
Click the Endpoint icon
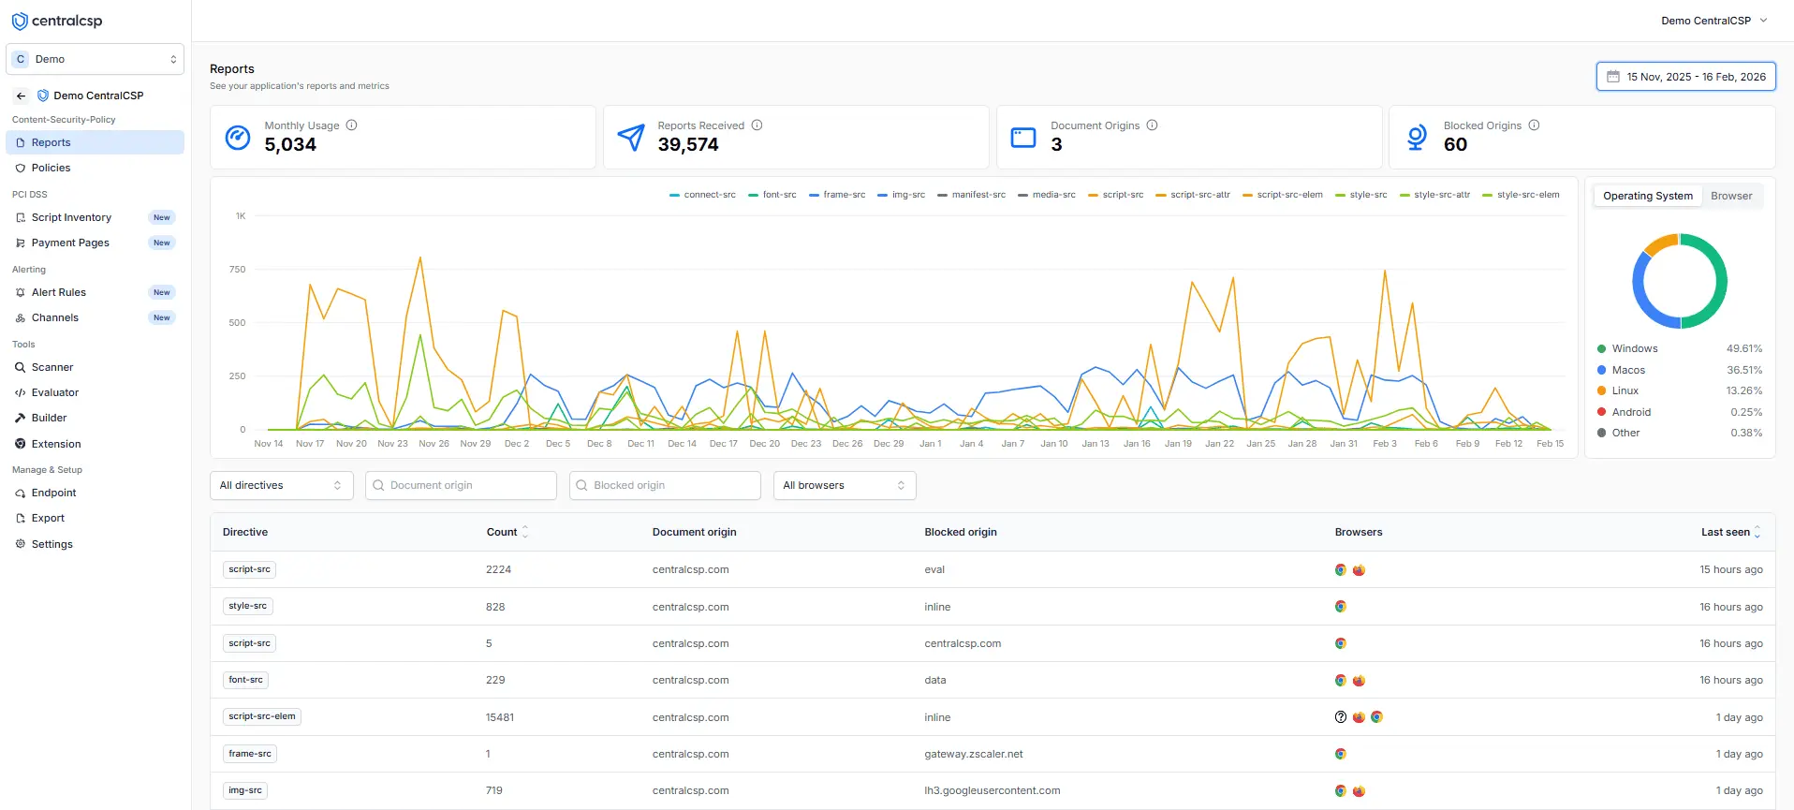point(21,493)
